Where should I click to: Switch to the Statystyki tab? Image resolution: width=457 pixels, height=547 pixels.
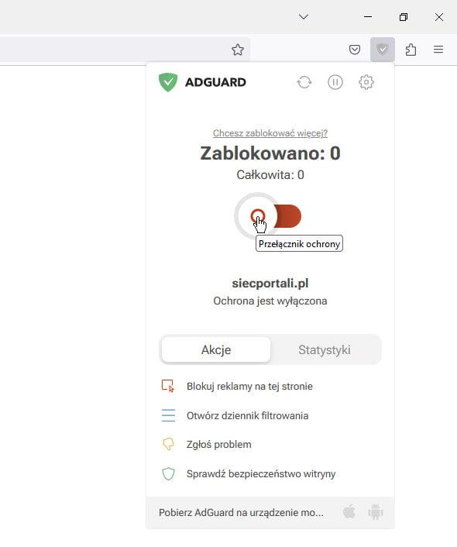point(325,349)
